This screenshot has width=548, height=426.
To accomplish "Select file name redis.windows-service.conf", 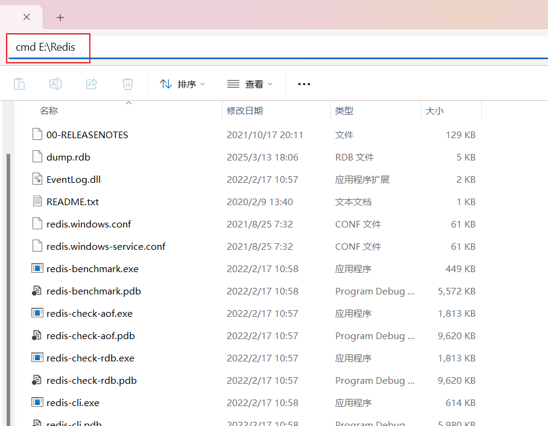I will 106,247.
